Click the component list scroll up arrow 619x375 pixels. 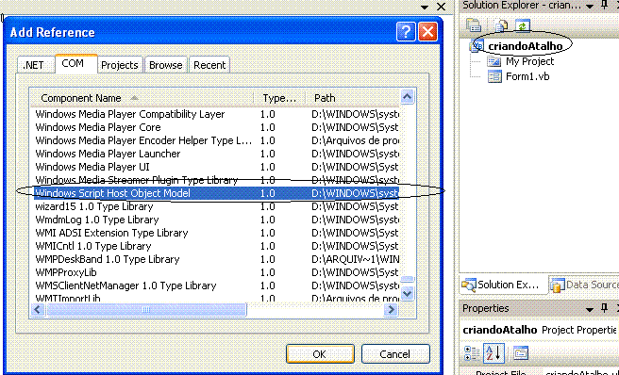click(408, 97)
